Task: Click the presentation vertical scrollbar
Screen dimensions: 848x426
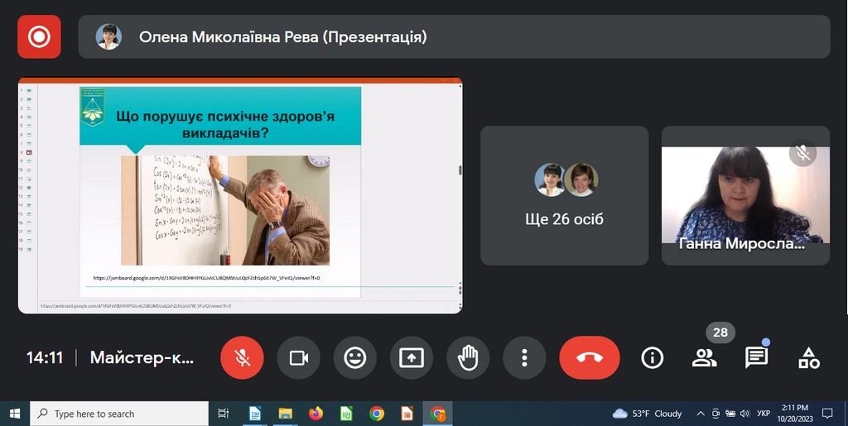Action: [x=460, y=170]
